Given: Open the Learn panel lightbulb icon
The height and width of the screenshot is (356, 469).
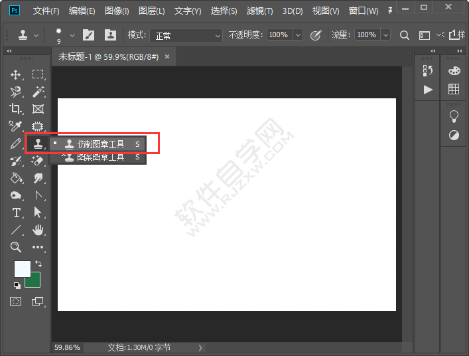Looking at the screenshot, I should [454, 116].
